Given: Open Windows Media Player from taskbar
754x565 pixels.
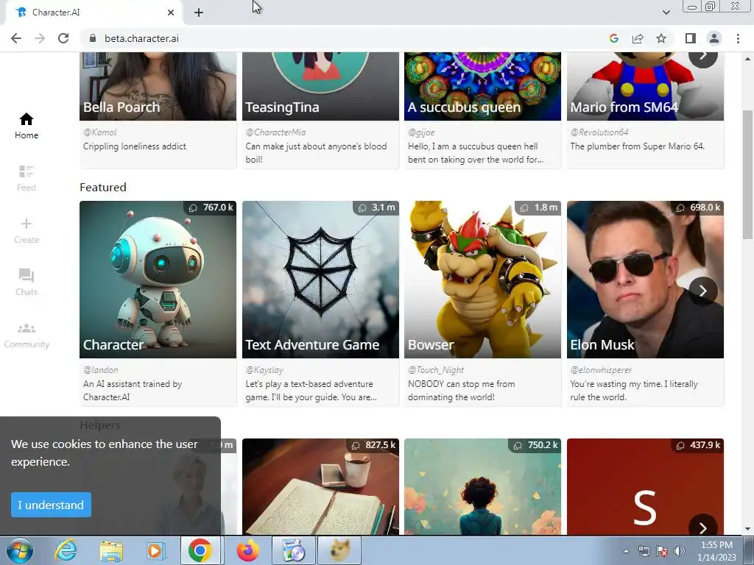Looking at the screenshot, I should (156, 550).
